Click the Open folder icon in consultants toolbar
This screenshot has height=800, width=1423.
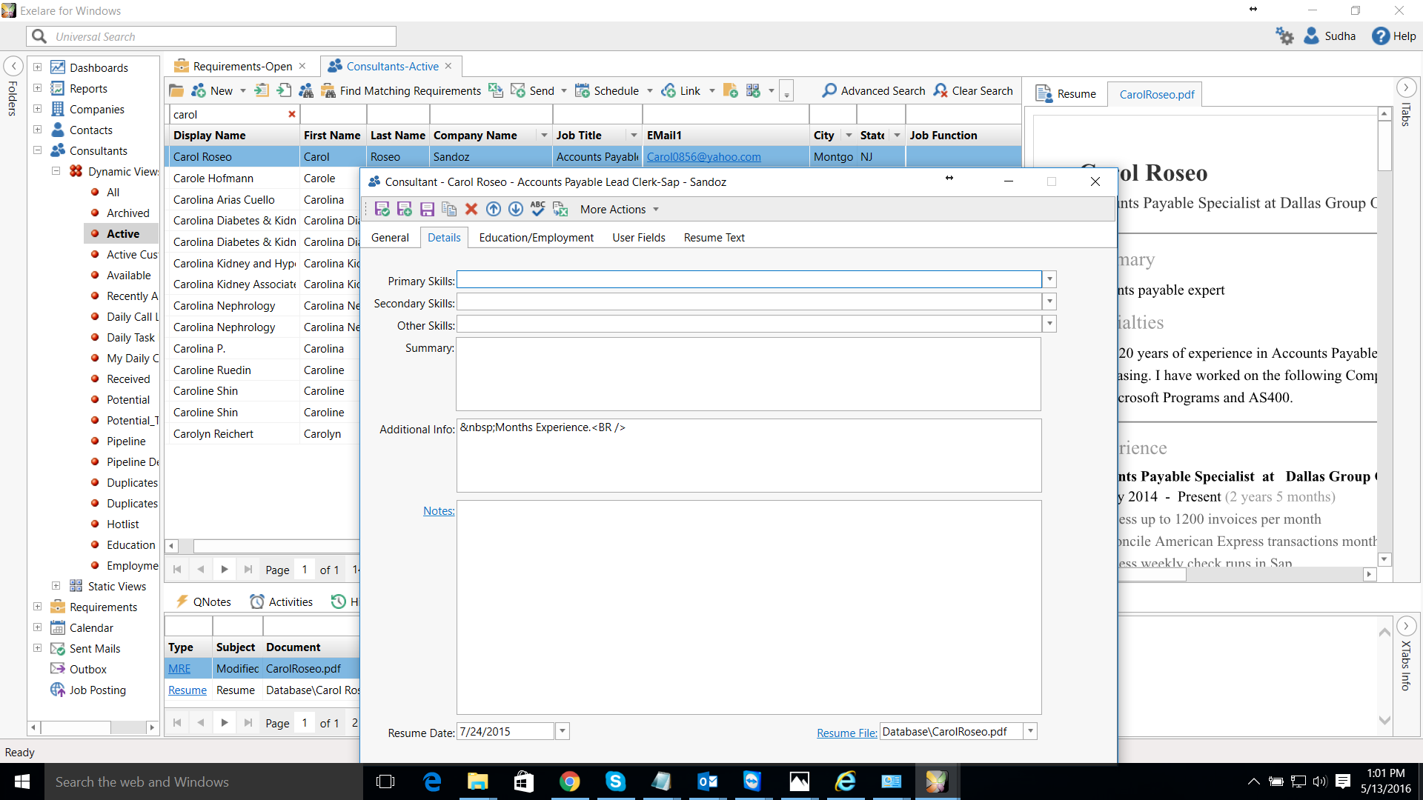coord(176,91)
